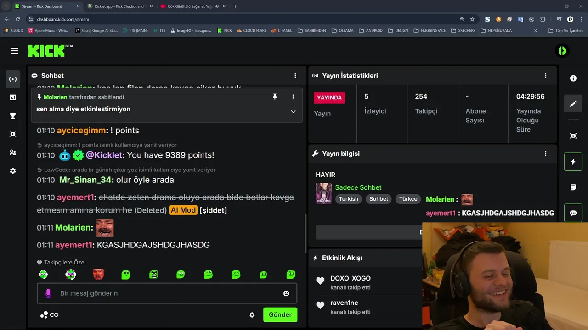Screen dimensions: 588x330
Task: Open the info icon on right rail
Action: 573,78
